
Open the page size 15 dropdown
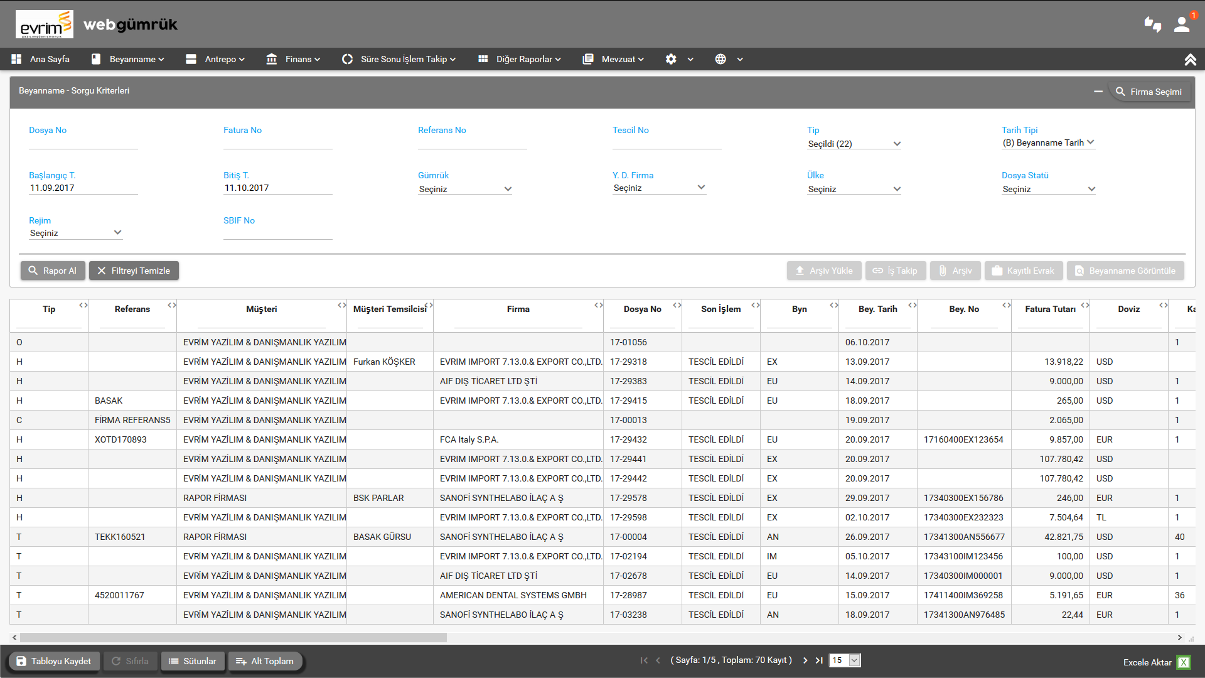(x=854, y=660)
